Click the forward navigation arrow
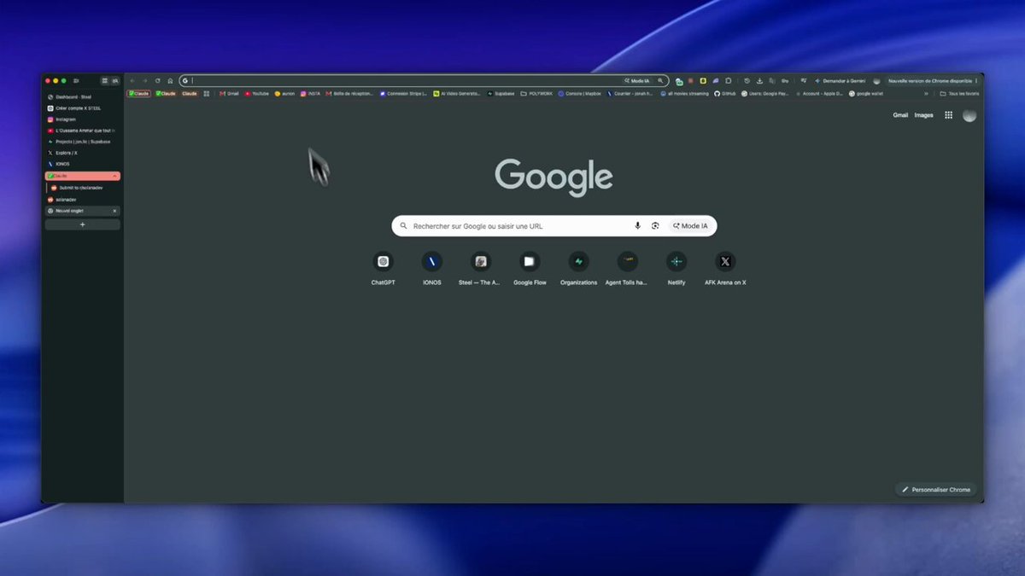Screen dimensions: 1025x576 (x=144, y=80)
